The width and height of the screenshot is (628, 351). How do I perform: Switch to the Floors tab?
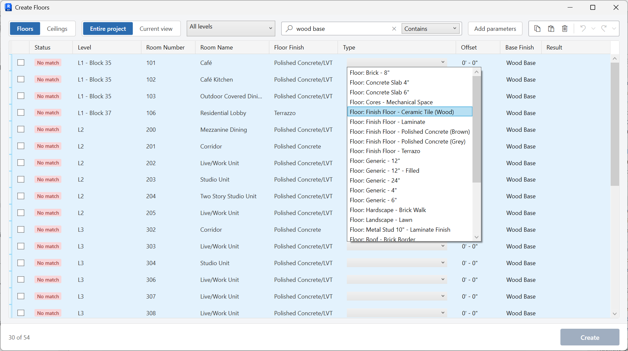point(25,29)
